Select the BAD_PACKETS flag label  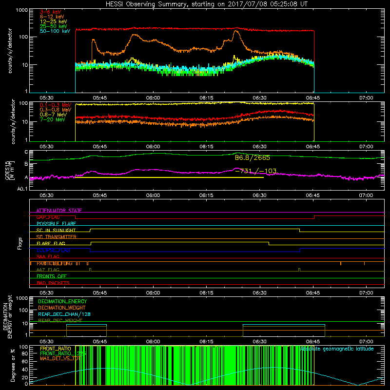[x=53, y=283]
